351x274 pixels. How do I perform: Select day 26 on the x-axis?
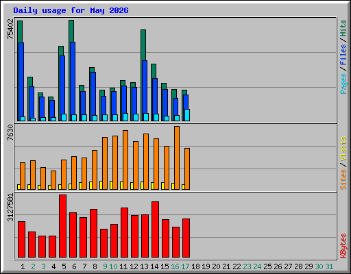pos(278,266)
